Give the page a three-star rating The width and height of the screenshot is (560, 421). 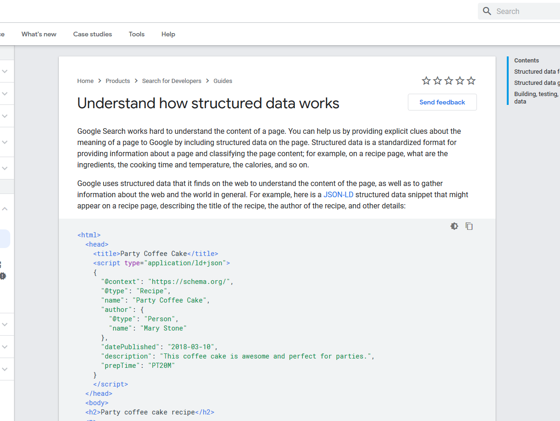click(448, 81)
